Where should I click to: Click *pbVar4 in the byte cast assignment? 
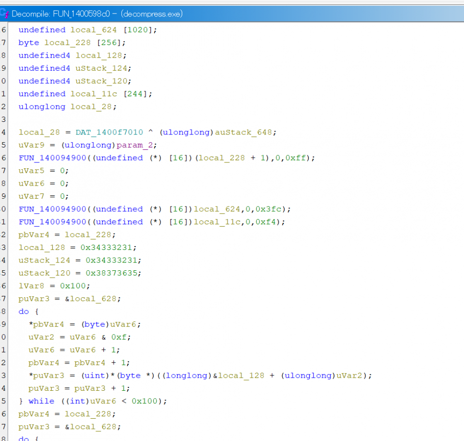click(x=46, y=324)
